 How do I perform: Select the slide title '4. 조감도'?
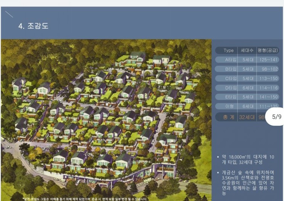pyautogui.click(x=33, y=26)
